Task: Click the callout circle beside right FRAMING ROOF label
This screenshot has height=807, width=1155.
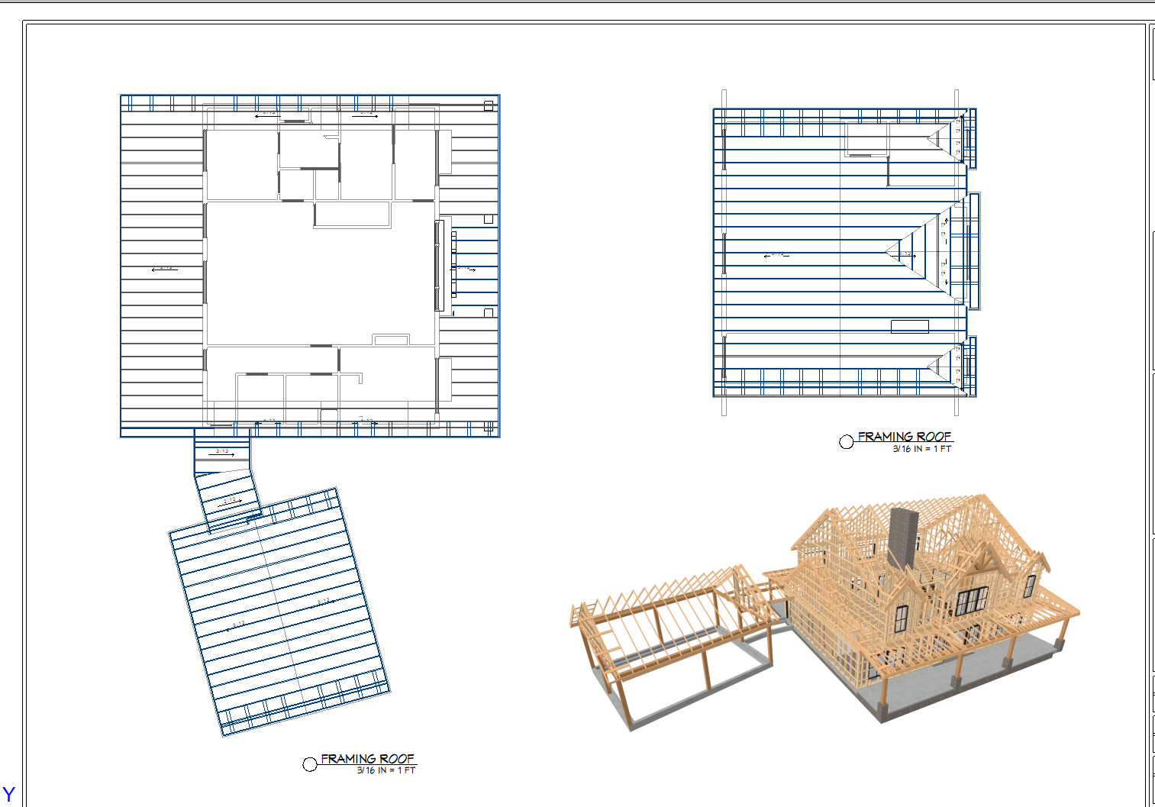Action: tap(846, 442)
